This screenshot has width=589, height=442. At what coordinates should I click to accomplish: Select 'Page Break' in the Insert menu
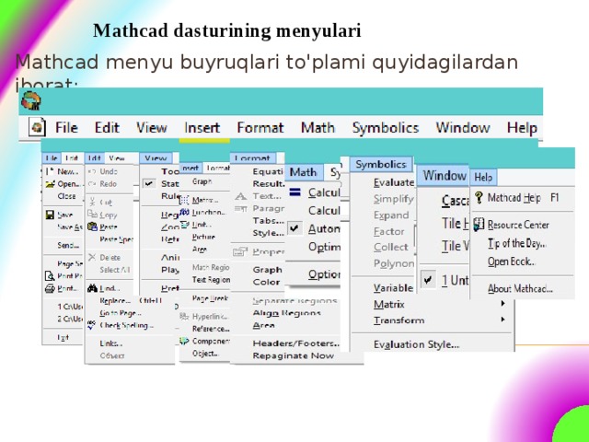tap(211, 298)
